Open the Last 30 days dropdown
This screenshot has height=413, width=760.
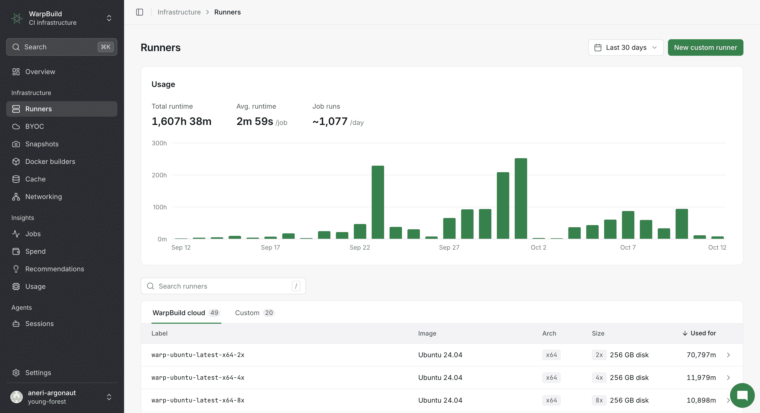click(626, 47)
